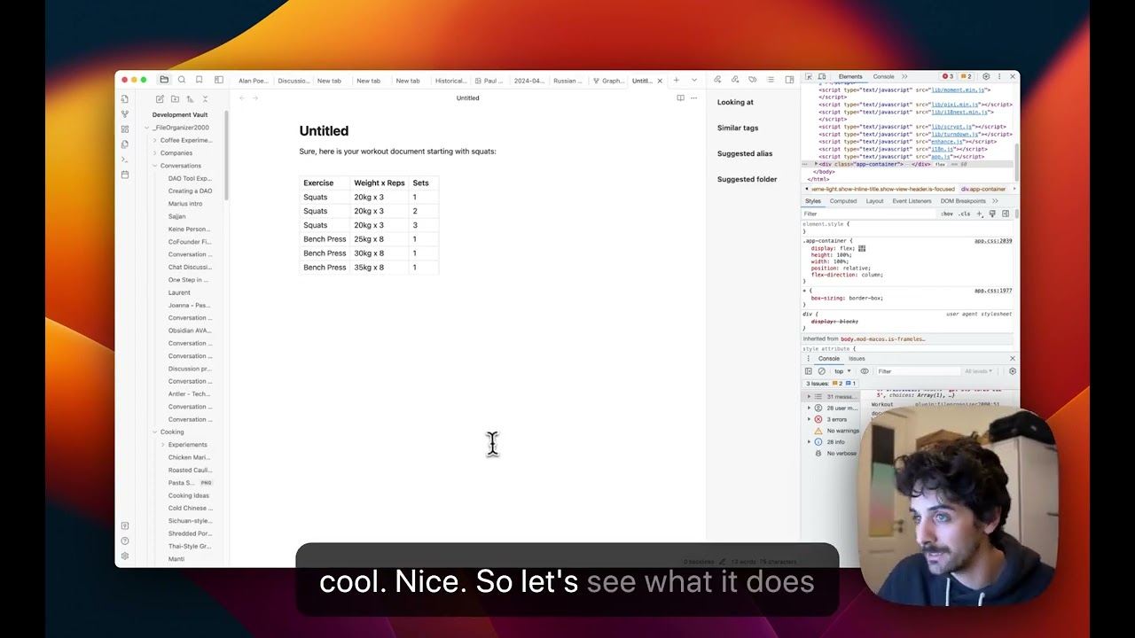Close the Untitled tab
Screen dimensions: 1135x638
660,81
